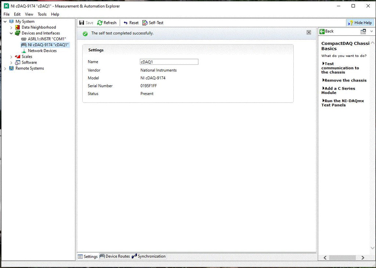Click the Save disk icon
Image resolution: width=376 pixels, height=268 pixels.
click(x=82, y=23)
